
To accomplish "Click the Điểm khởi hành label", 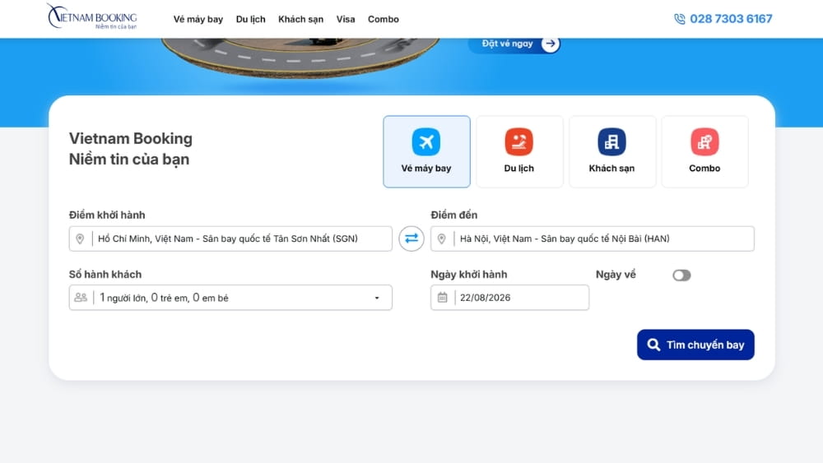I will click(107, 215).
